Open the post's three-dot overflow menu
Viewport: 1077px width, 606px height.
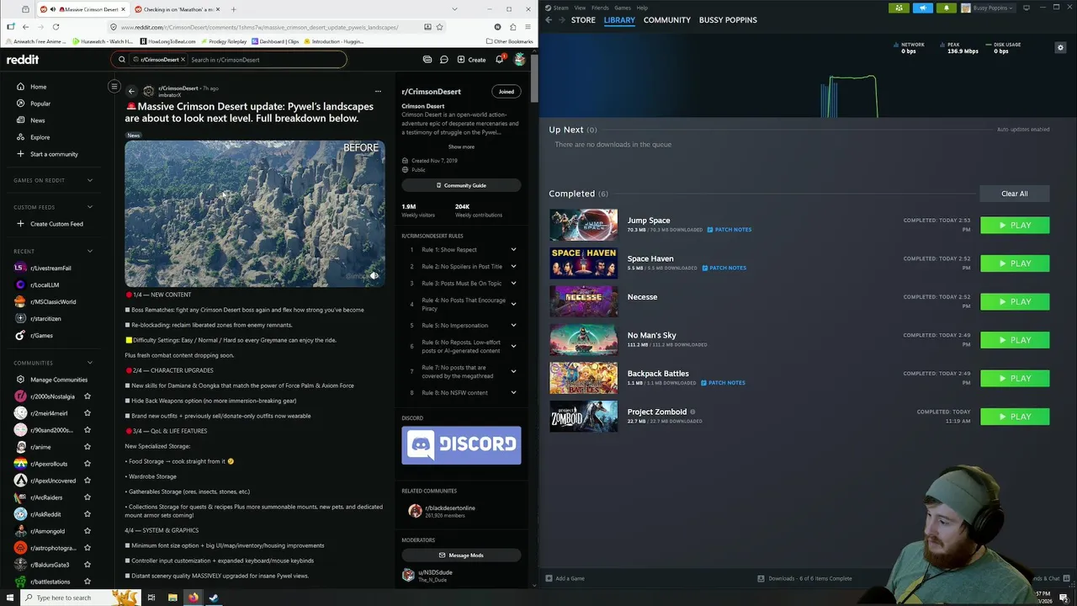point(378,91)
